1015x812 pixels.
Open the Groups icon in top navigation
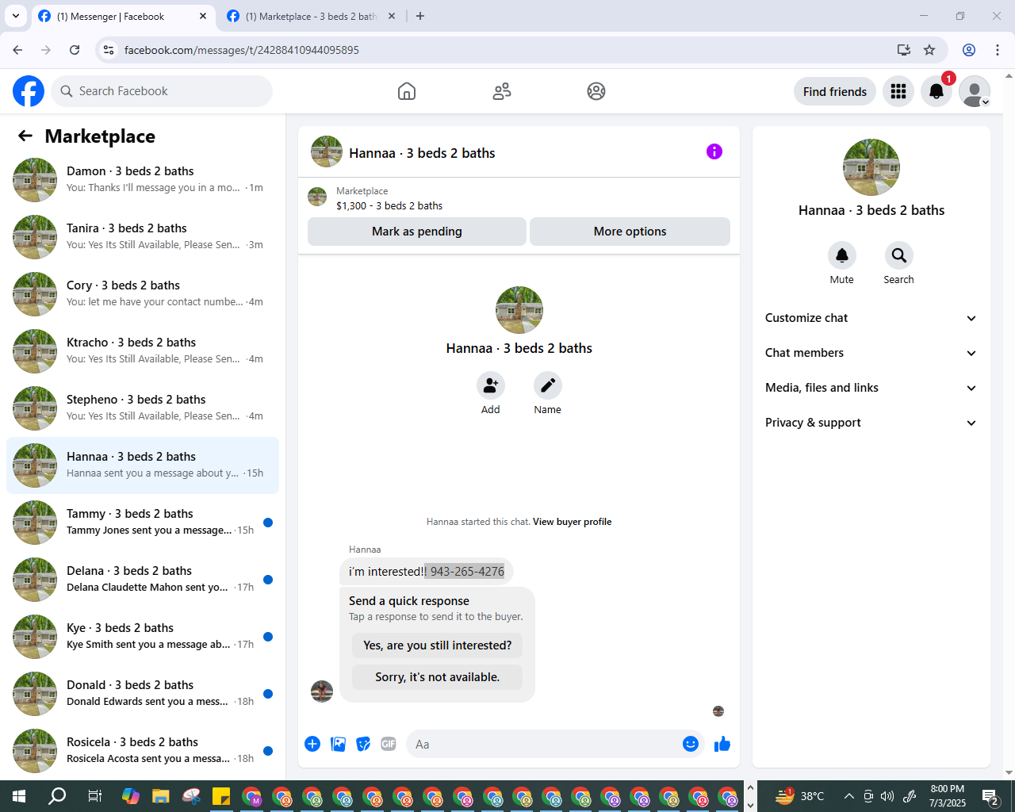tap(596, 91)
